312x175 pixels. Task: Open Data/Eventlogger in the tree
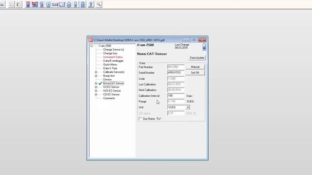click(x=113, y=61)
